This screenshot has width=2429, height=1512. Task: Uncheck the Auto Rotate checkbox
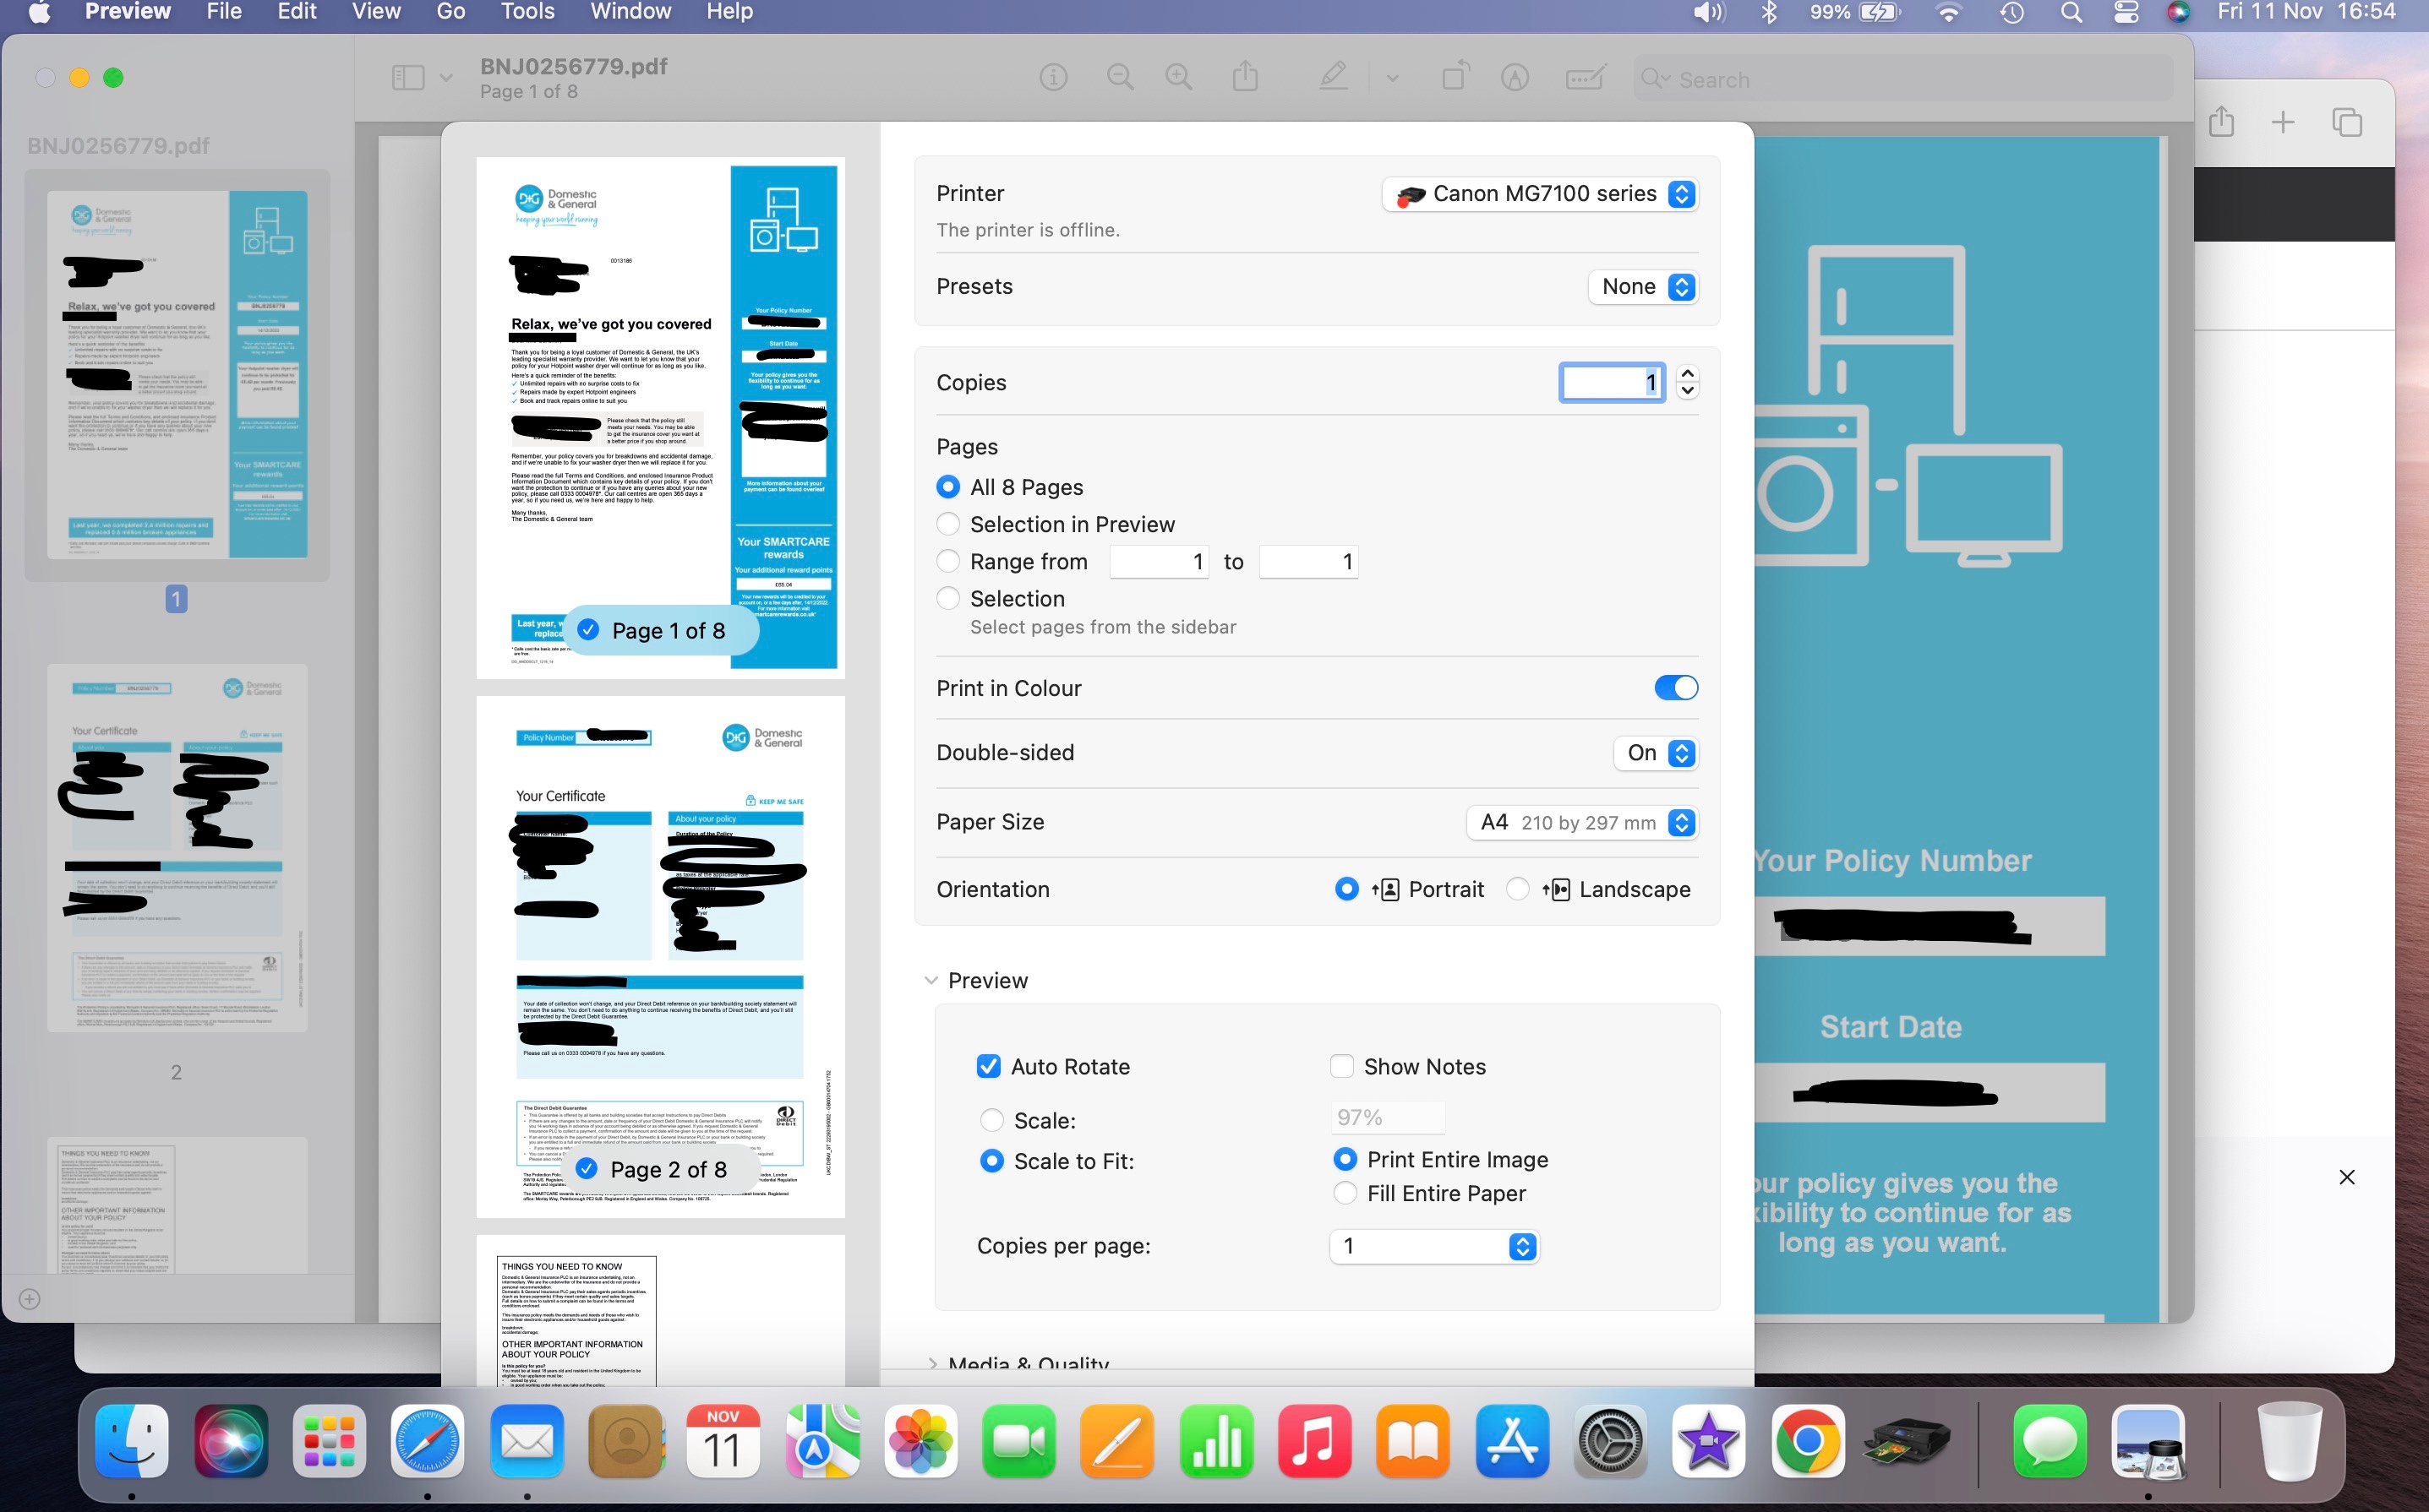point(987,1066)
